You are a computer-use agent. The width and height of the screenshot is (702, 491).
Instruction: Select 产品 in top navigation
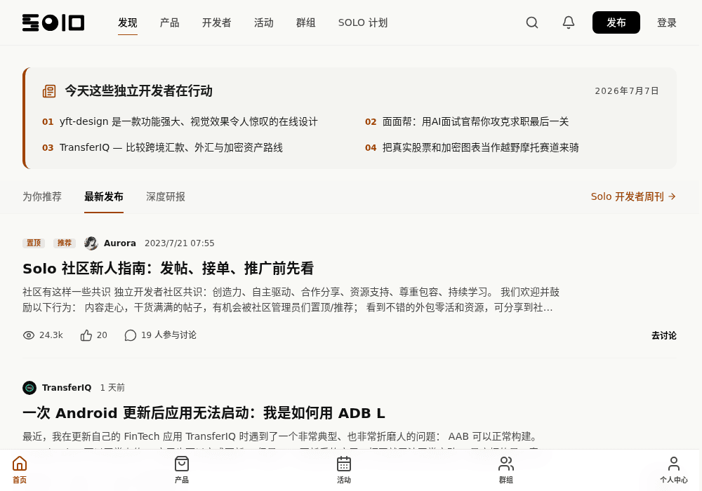[170, 23]
